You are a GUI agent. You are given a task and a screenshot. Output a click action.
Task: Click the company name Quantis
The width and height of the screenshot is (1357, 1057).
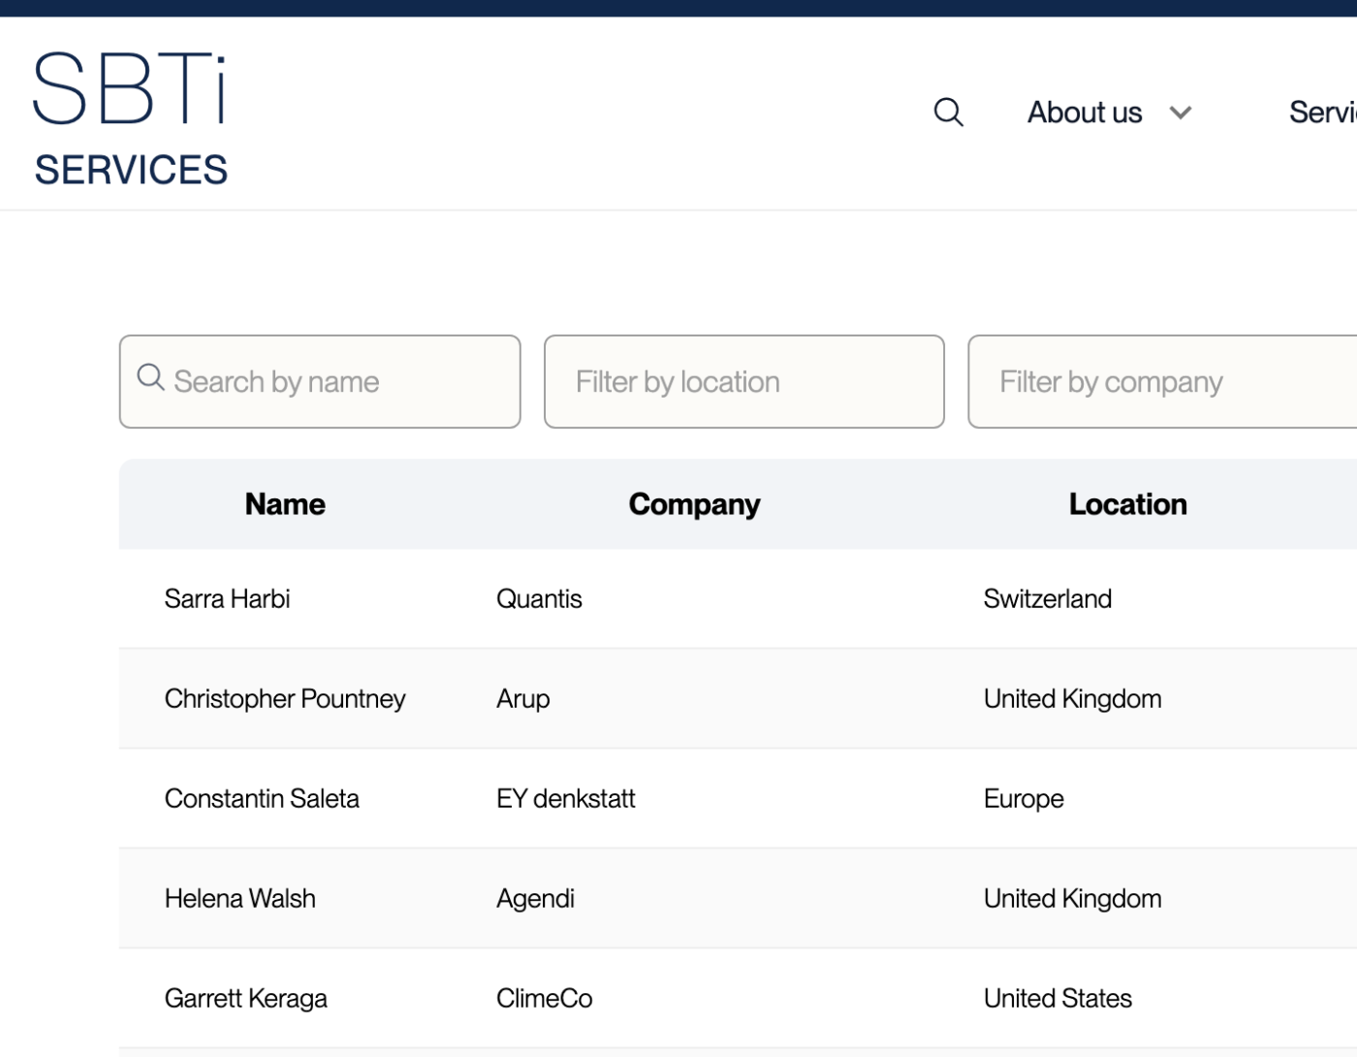point(539,598)
